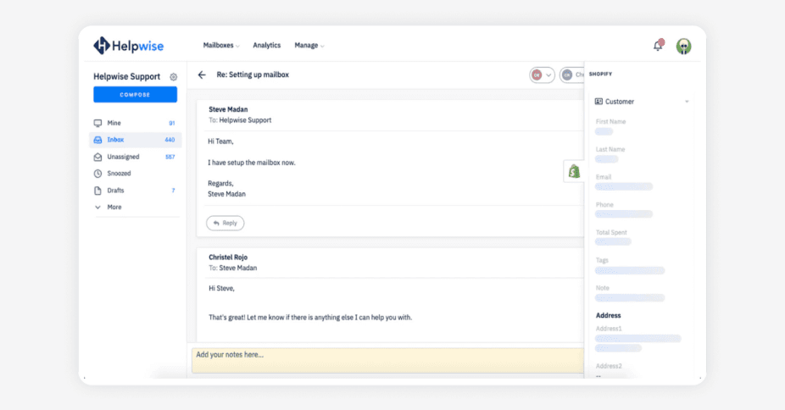Click the Customer card icon
Image resolution: width=785 pixels, height=410 pixels.
[x=598, y=102]
